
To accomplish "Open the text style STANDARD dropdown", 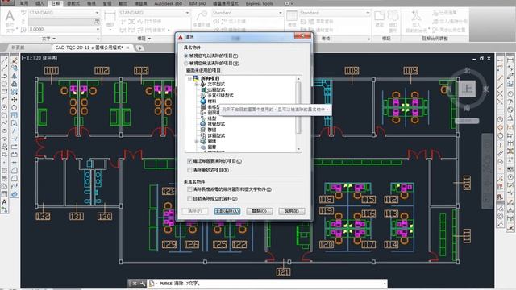I will coord(97,13).
